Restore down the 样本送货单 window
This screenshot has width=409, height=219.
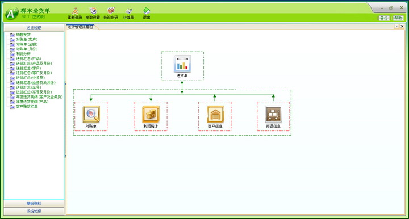[x=391, y=8]
